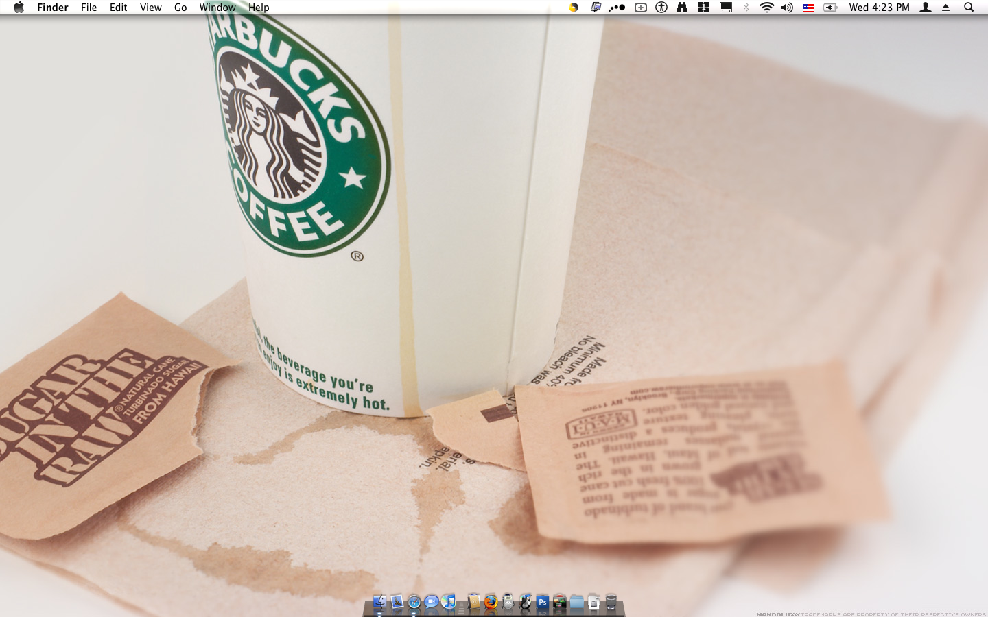Open the Displays menu bar icon
Viewport: 988px width, 617px height.
click(725, 8)
